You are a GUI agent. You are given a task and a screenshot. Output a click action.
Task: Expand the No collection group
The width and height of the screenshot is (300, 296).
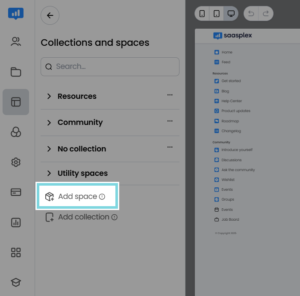click(x=49, y=149)
